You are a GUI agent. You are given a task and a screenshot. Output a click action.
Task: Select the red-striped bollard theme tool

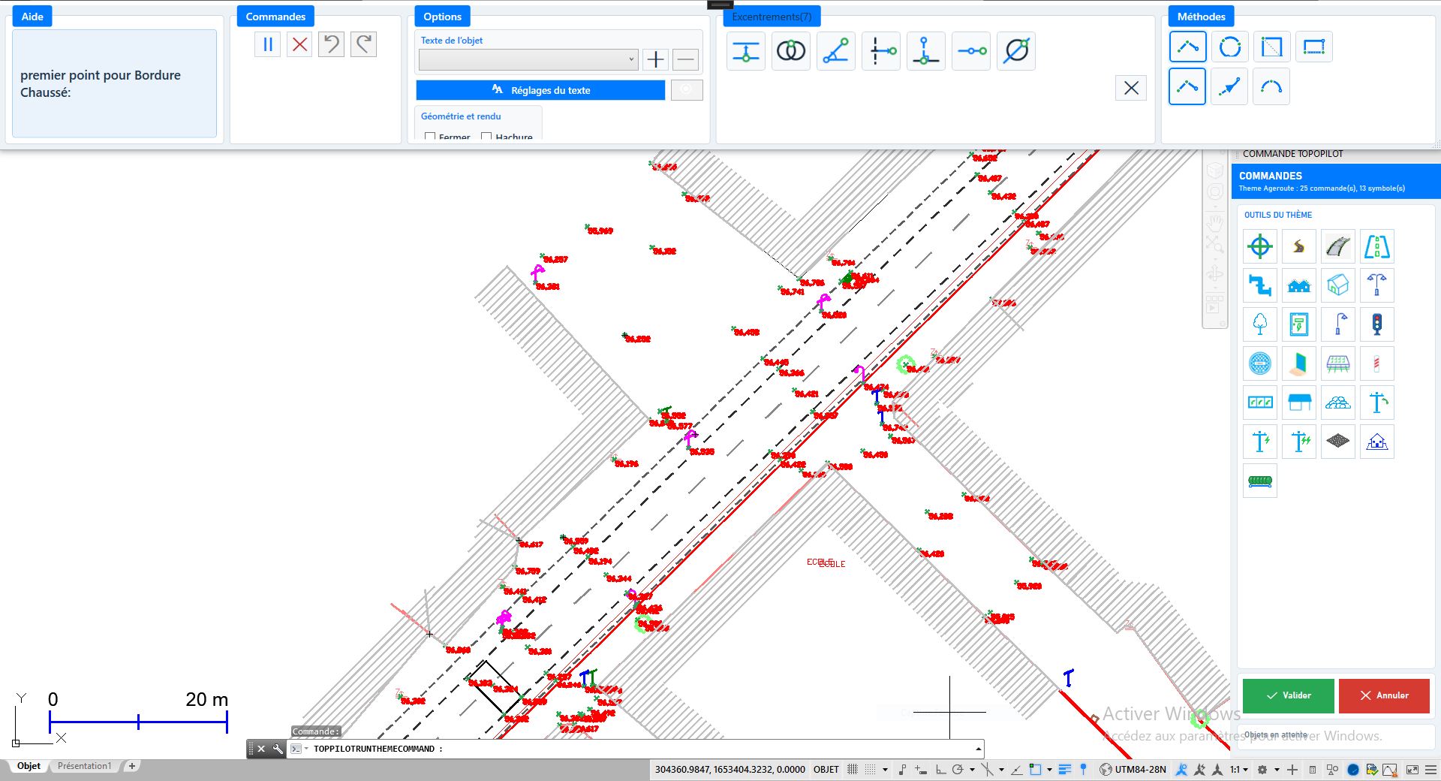[1377, 363]
